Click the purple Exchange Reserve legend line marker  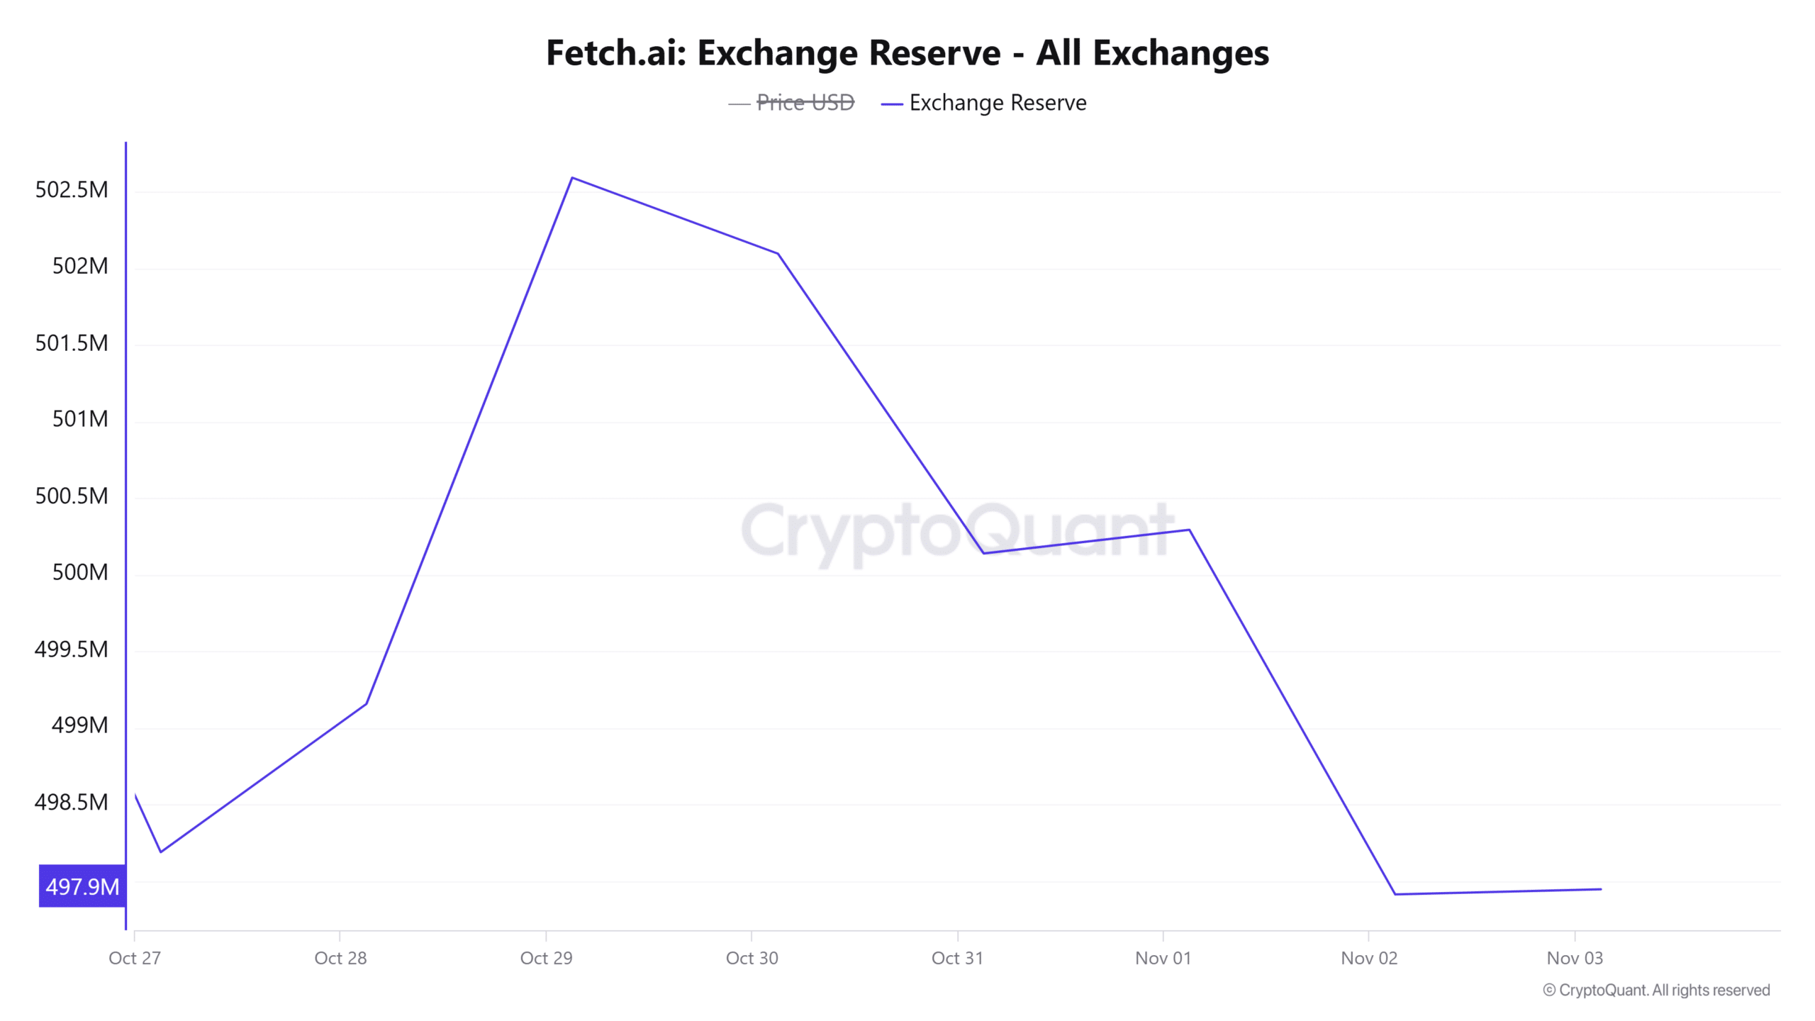pos(891,104)
